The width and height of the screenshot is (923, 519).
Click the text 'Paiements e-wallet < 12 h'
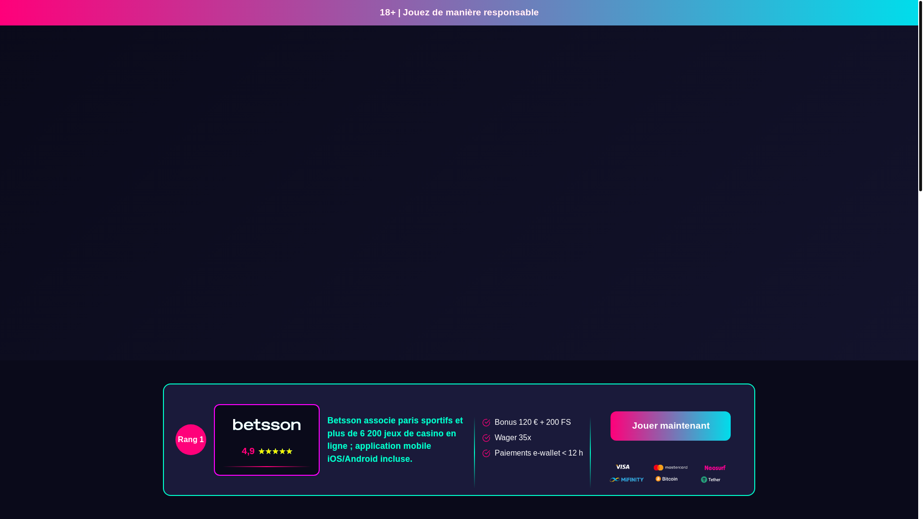[x=538, y=453]
